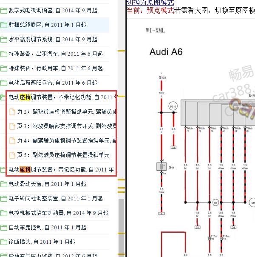
Task: Click page icon beside 页 4
Action: point(12,141)
